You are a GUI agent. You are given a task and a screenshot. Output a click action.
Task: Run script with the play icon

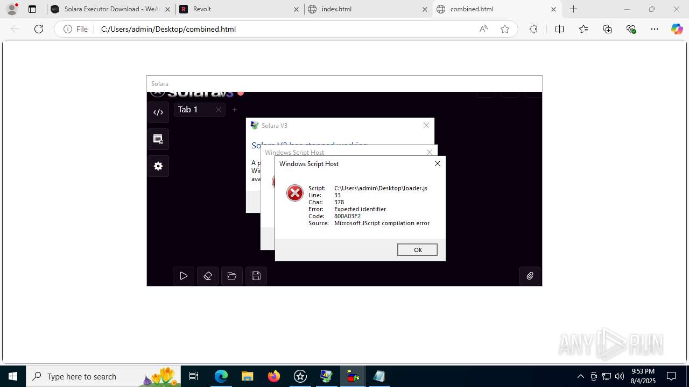point(184,276)
